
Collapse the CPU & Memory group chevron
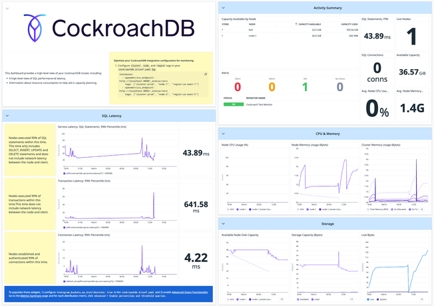(223, 134)
